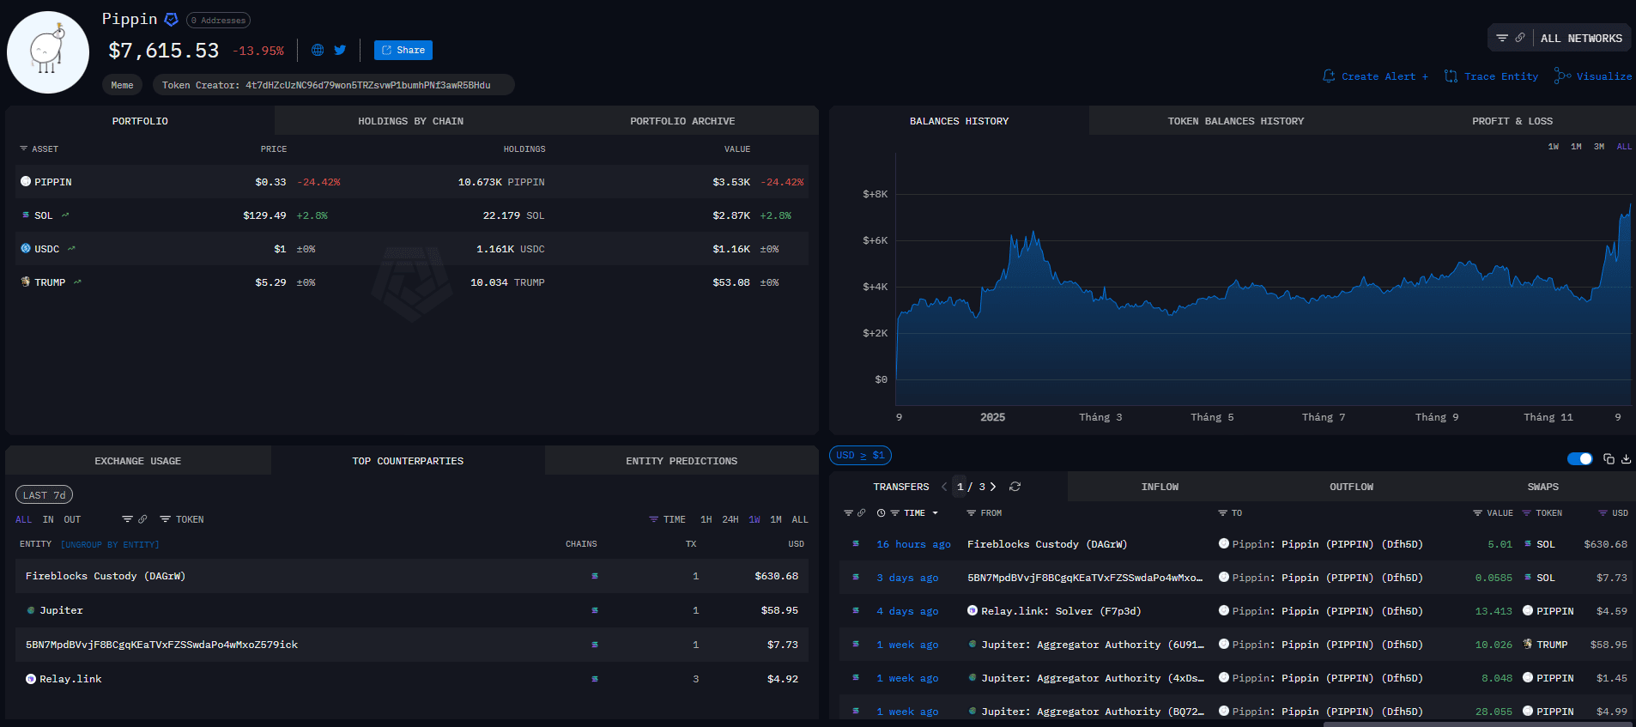
Task: Go to the next transfers page arrow
Action: point(993,487)
